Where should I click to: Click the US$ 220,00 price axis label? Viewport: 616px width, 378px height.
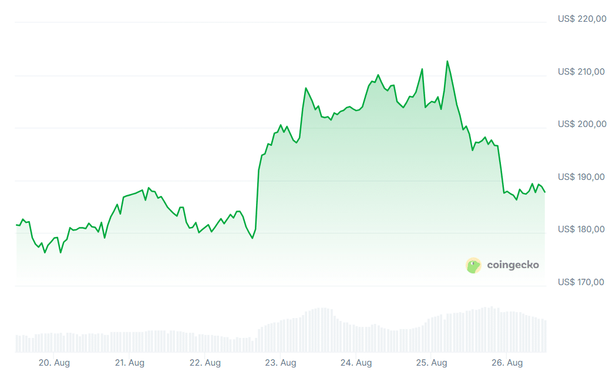coord(582,18)
